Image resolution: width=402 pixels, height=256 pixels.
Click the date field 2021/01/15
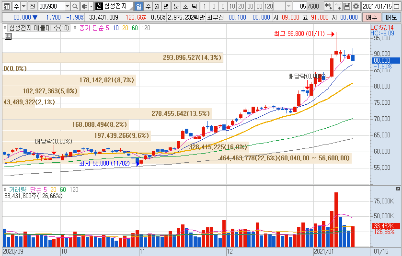[378, 6]
